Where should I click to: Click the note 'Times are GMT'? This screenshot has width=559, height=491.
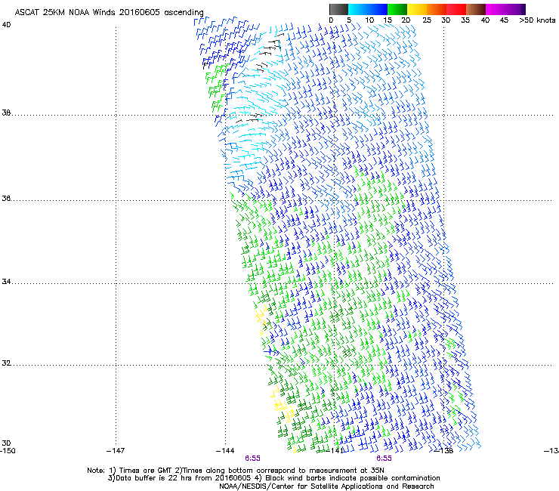tap(146, 471)
